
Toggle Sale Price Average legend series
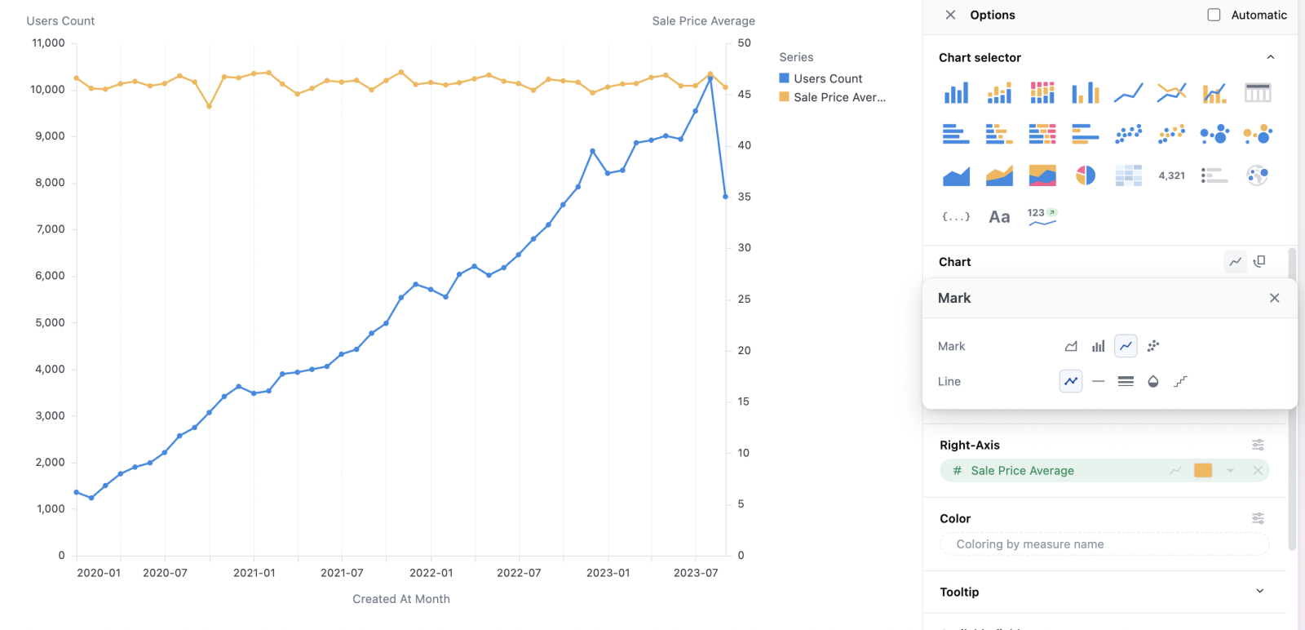838,97
